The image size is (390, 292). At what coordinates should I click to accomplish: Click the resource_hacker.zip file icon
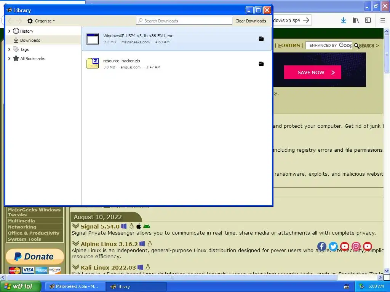[93, 63]
